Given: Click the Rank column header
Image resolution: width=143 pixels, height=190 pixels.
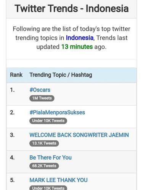Looking at the screenshot, I should 16,75.
